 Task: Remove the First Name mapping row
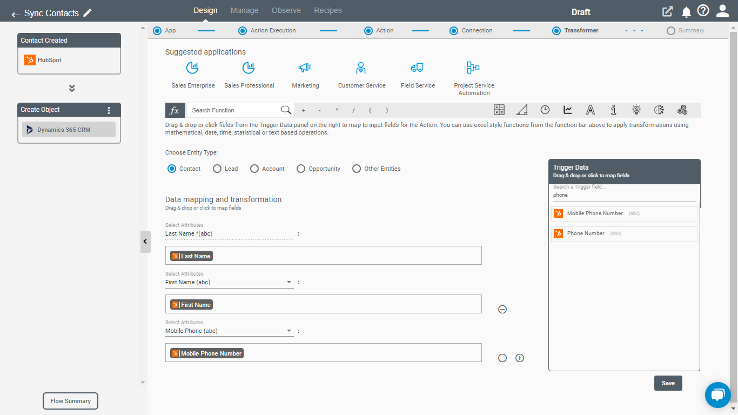(x=502, y=310)
